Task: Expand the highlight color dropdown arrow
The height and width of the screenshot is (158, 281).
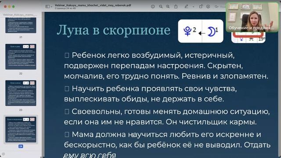Action: 193,7
